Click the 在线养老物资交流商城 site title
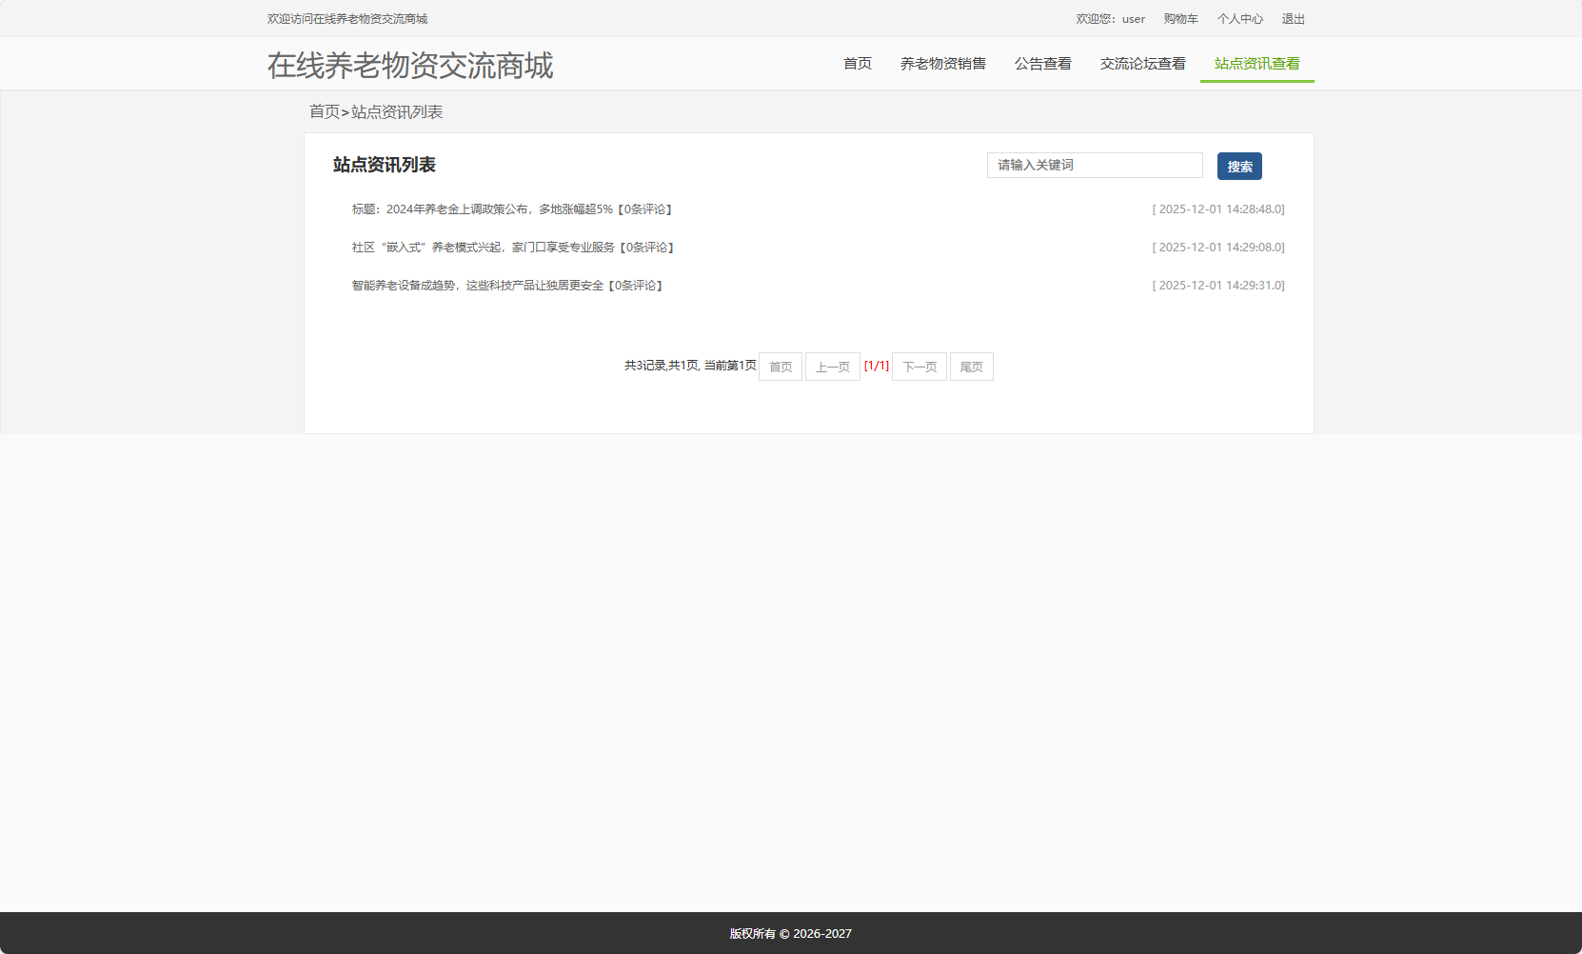Viewport: 1582px width, 954px height. (x=410, y=66)
